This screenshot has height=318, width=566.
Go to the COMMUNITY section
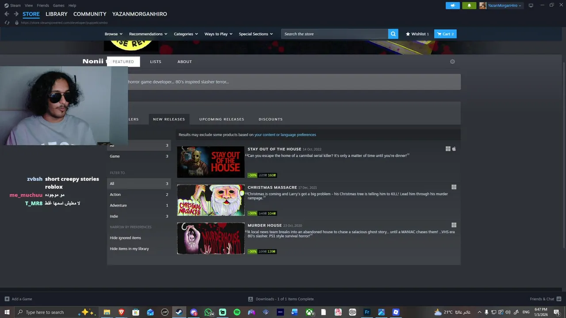90,14
